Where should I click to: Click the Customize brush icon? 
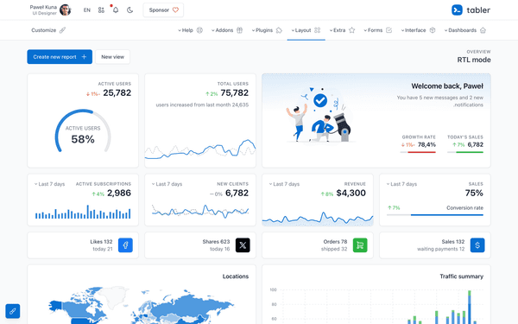[x=62, y=30]
